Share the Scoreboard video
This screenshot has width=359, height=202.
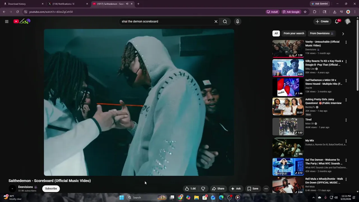tap(218, 189)
